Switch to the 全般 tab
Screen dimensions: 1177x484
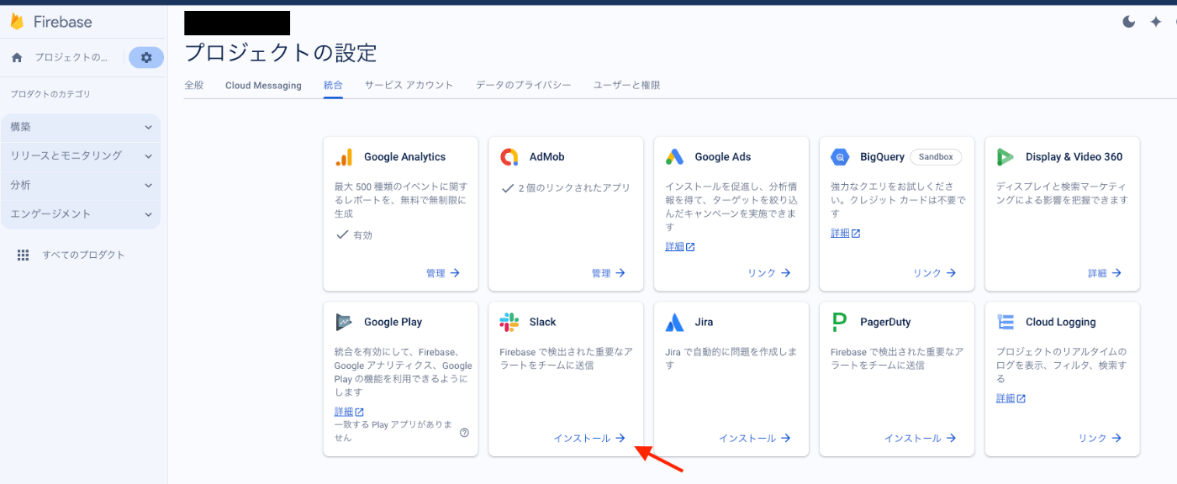pos(194,85)
